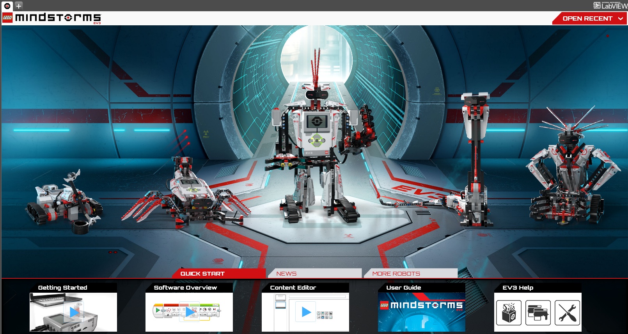
Task: Open the MORE ROBOTS tab
Action: coord(411,273)
